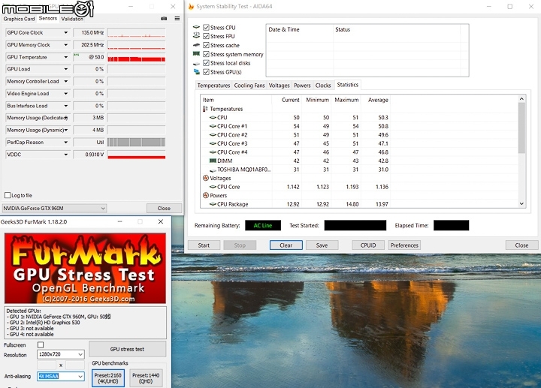The width and height of the screenshot is (541, 388).
Task: Toggle the Stress GPU(s) checkbox
Action: [x=207, y=72]
